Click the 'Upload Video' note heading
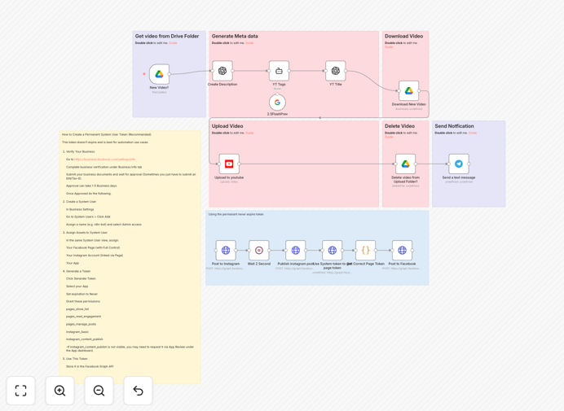The width and height of the screenshot is (564, 411). pyautogui.click(x=227, y=126)
